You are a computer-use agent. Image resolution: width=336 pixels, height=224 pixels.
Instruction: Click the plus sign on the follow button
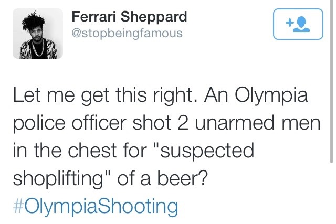[x=289, y=23]
